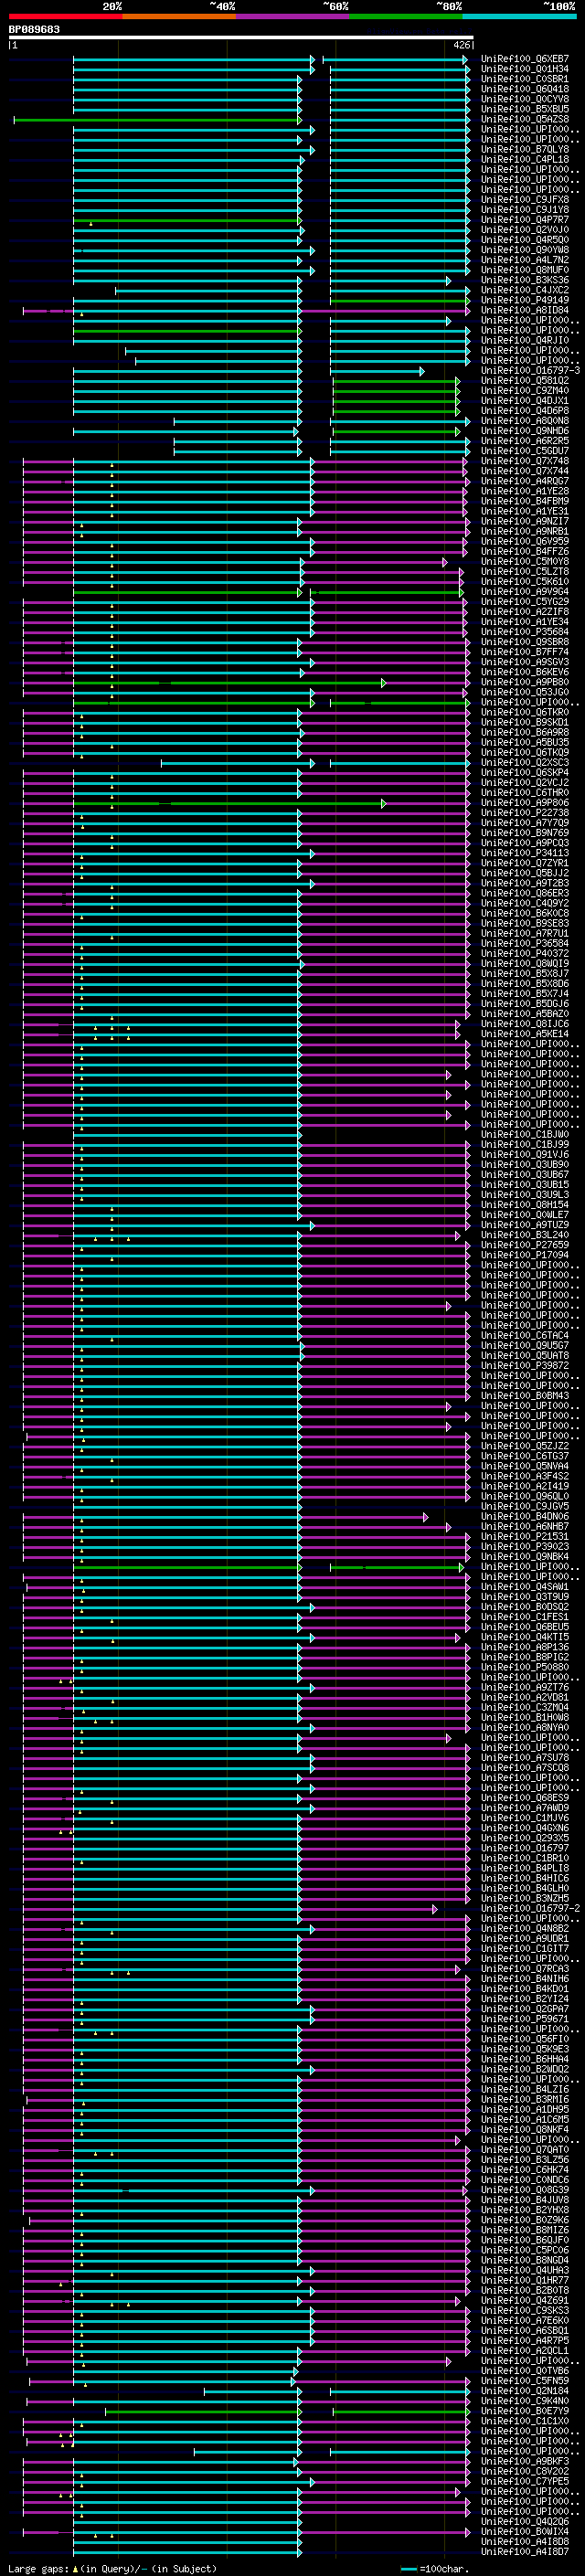Click the white query sequence bar
585x2576 pixels.
[x=241, y=38]
